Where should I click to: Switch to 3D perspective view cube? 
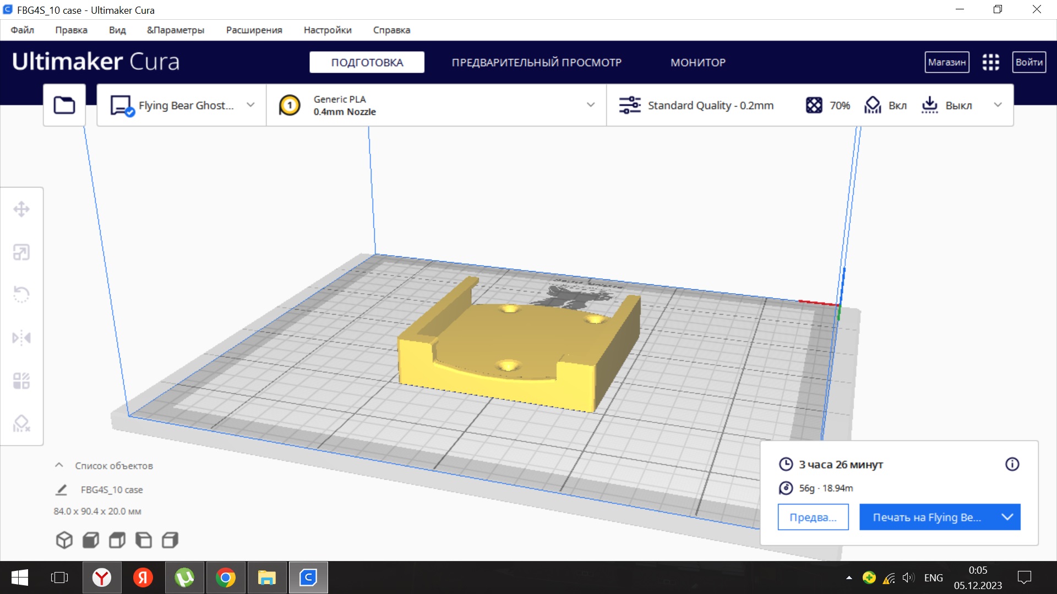(x=64, y=540)
